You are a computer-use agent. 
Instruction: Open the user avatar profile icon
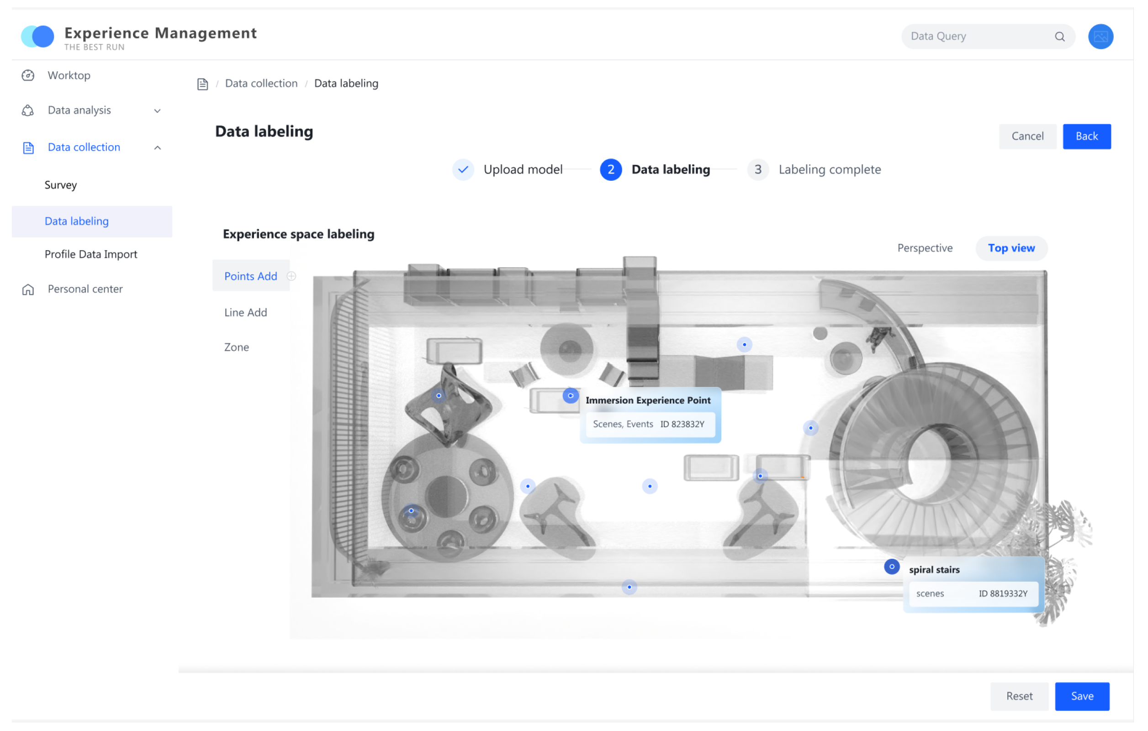(1100, 37)
